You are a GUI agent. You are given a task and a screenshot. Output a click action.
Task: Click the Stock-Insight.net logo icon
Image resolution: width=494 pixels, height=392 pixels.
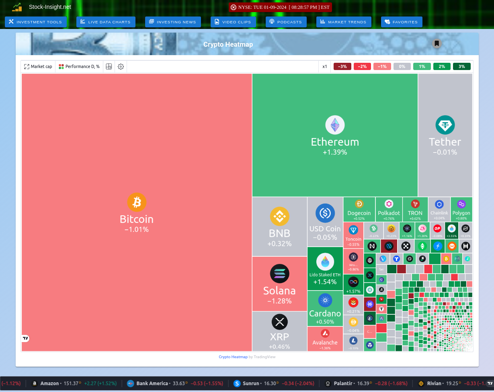(x=17, y=7)
